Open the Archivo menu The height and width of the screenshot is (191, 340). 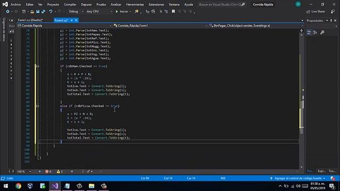(x=16, y=4)
